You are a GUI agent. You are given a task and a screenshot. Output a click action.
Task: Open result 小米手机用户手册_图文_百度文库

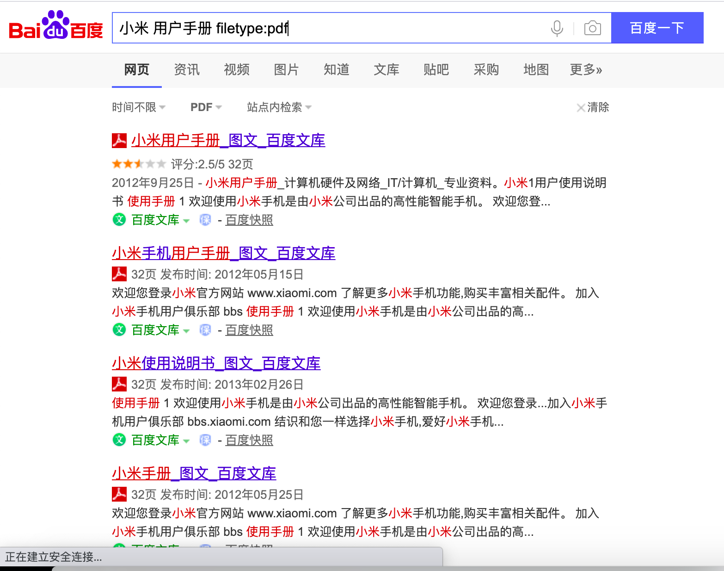tap(224, 253)
